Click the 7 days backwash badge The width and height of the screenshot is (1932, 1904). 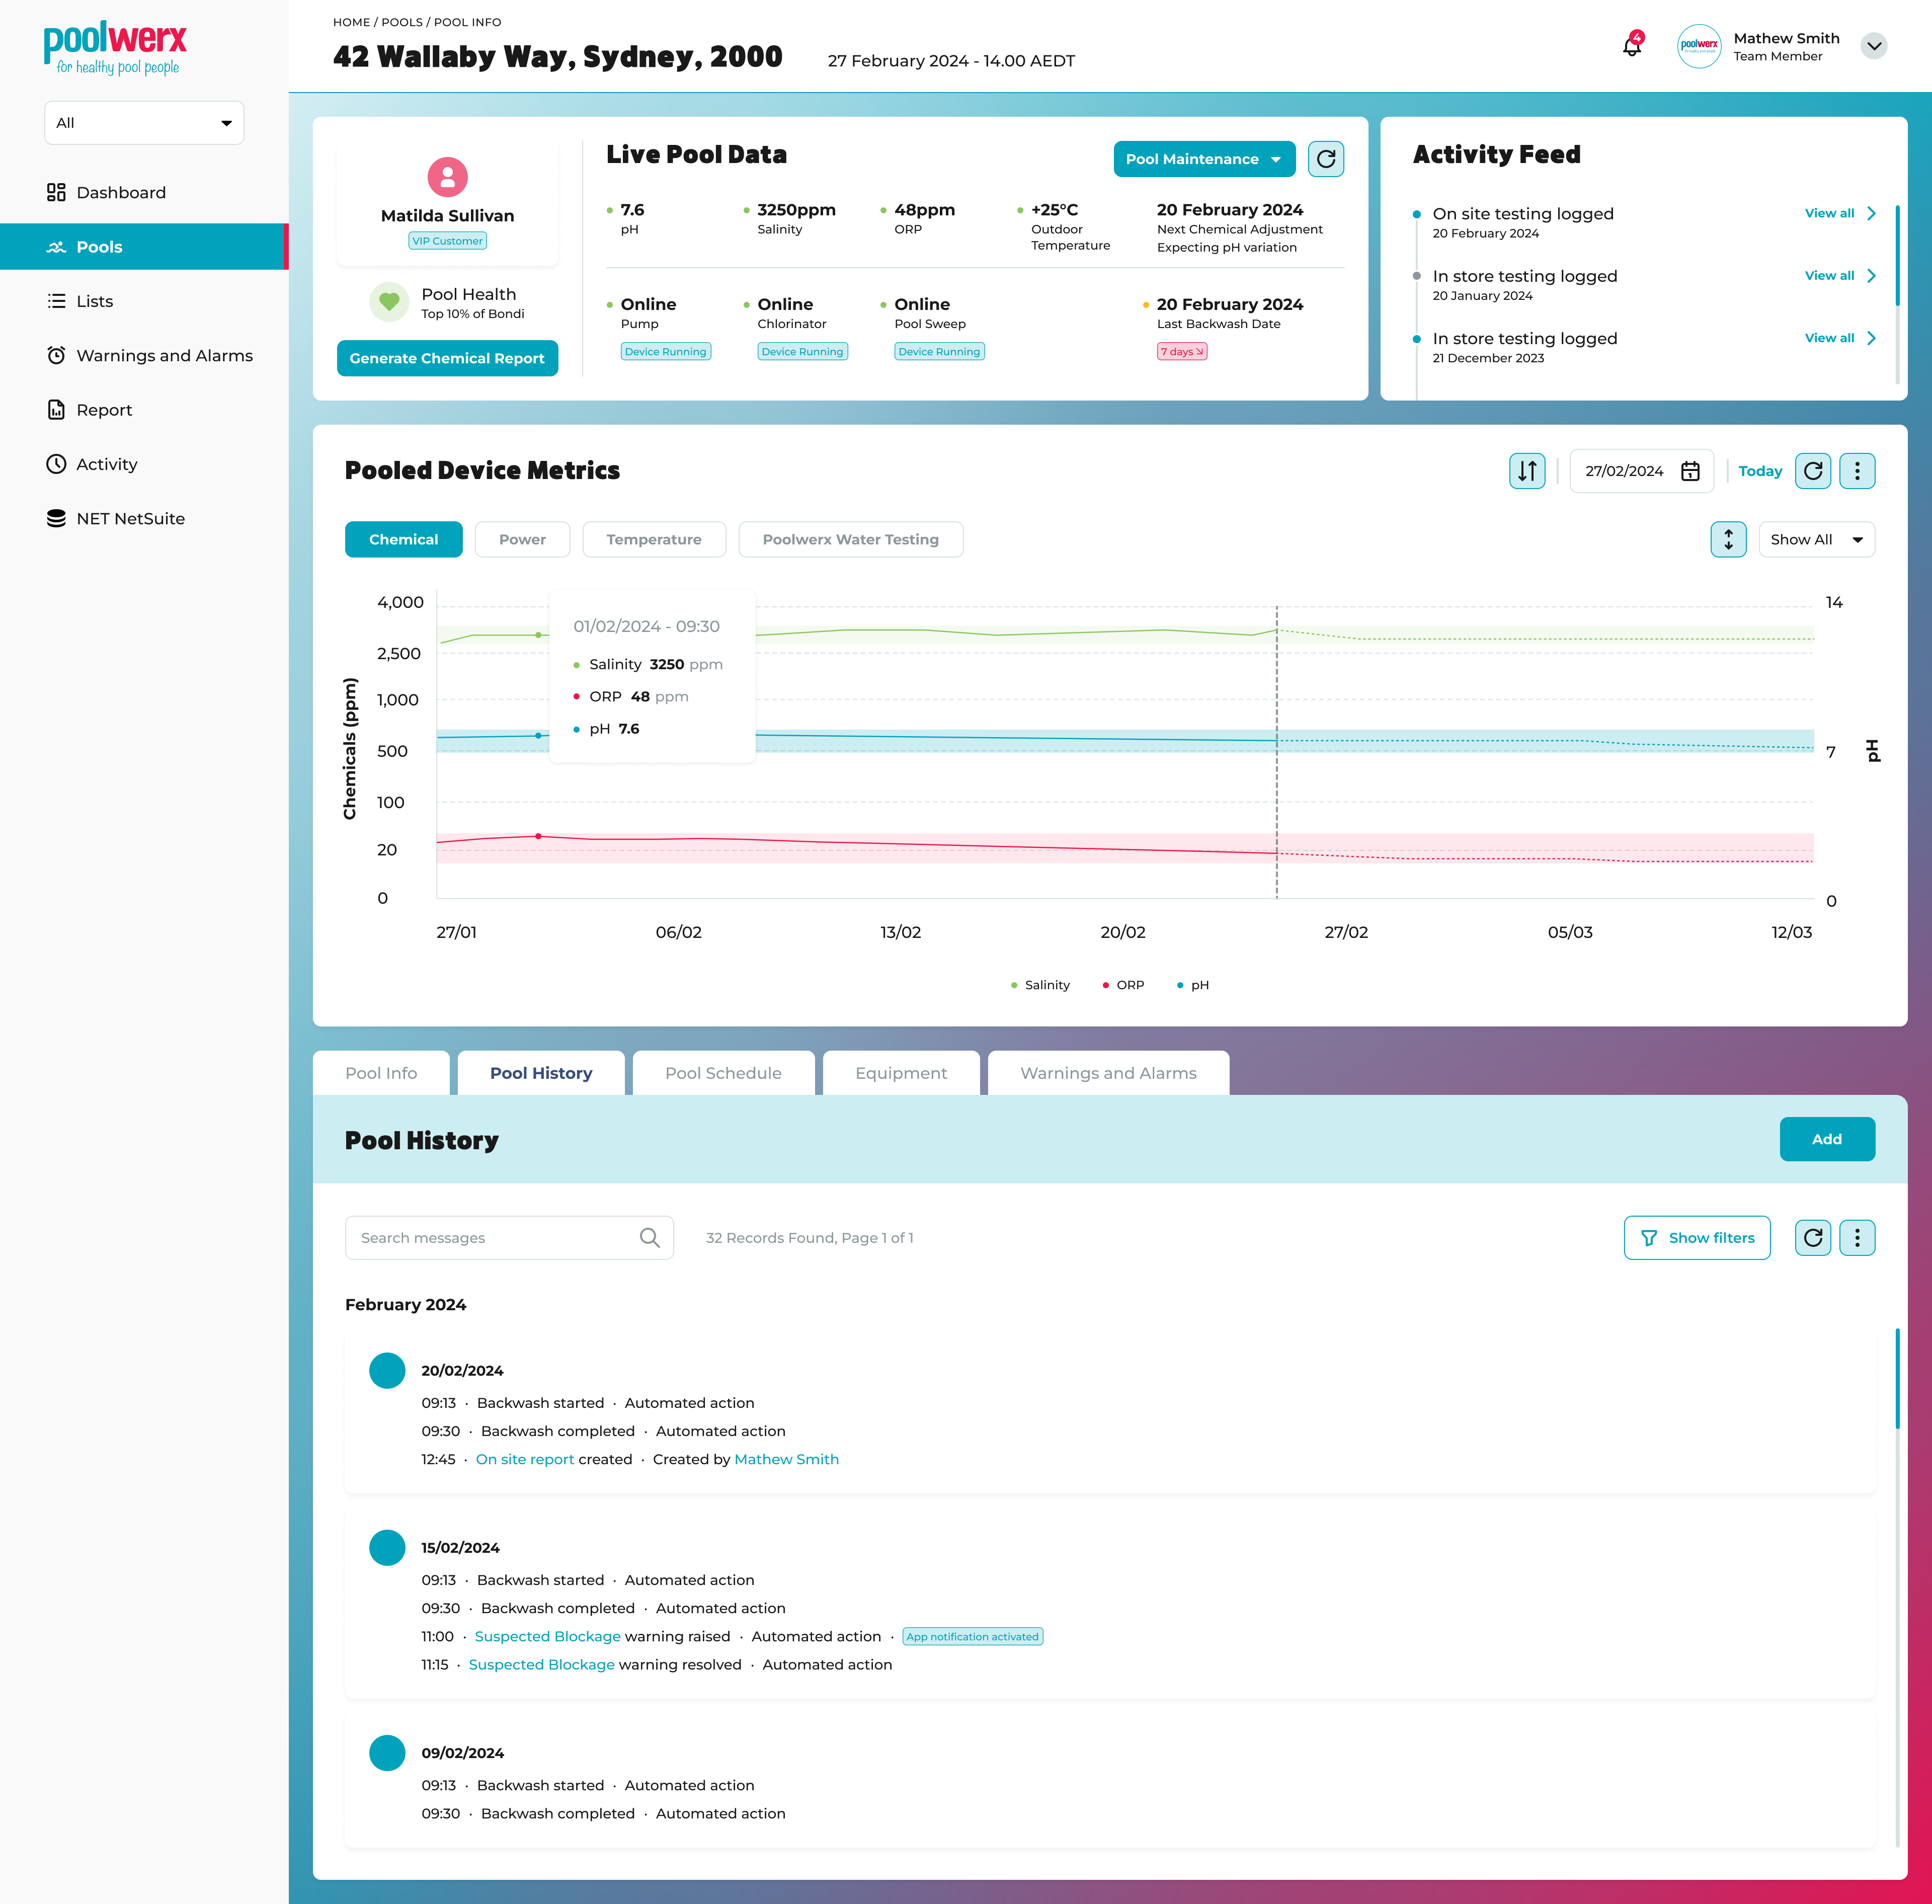pyautogui.click(x=1182, y=351)
